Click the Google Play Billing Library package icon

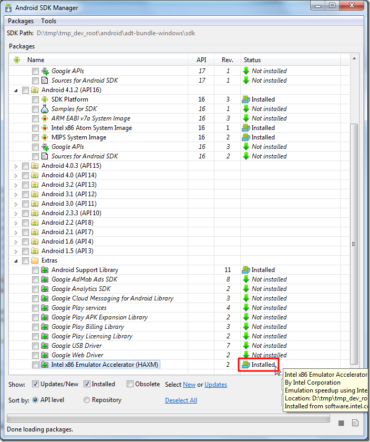tap(45, 327)
